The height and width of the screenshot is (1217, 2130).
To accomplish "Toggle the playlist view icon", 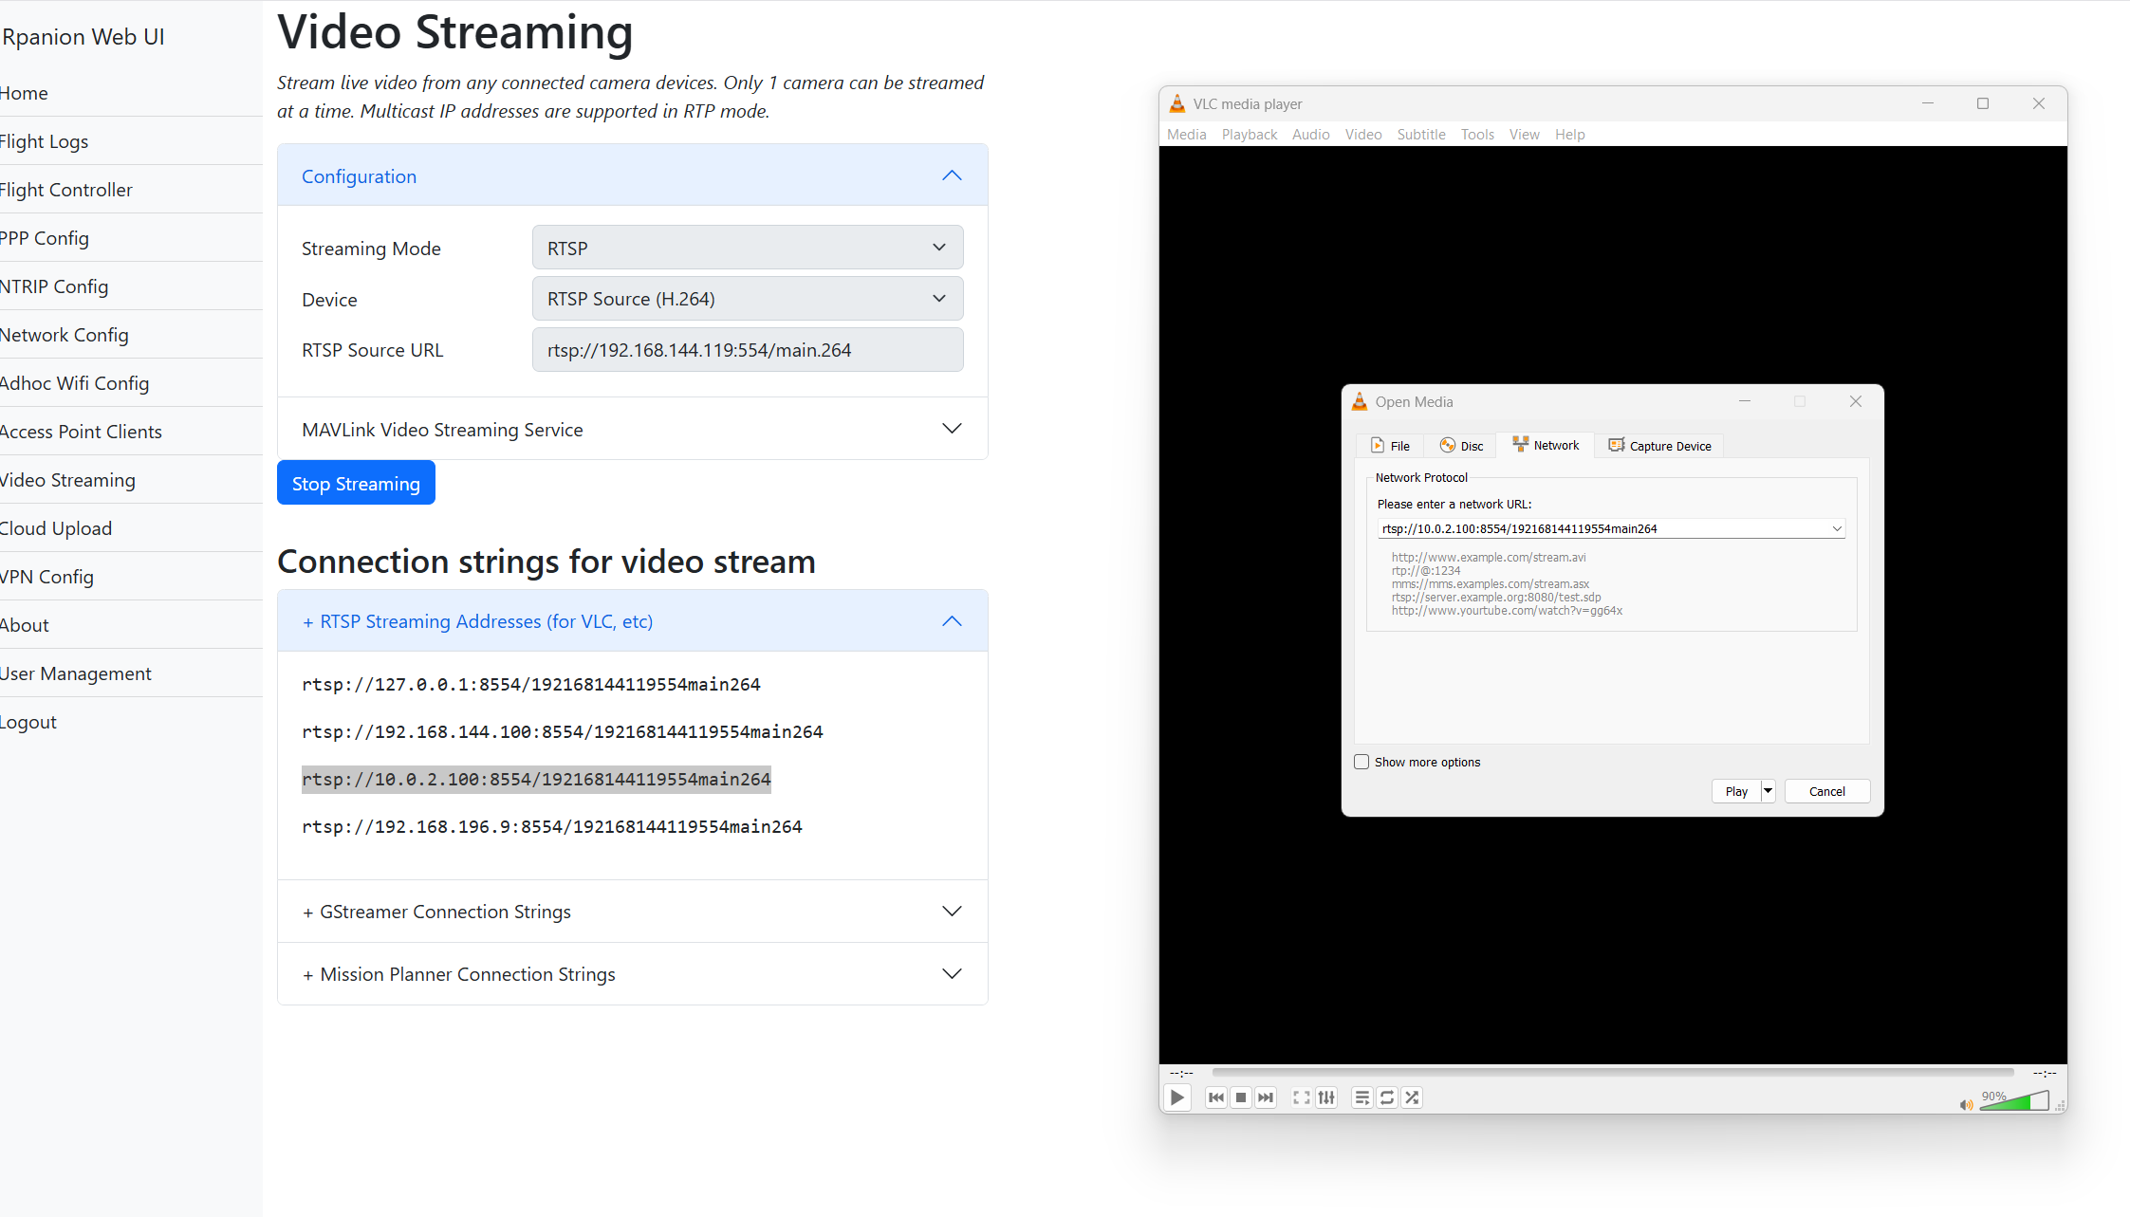I will (x=1362, y=1097).
